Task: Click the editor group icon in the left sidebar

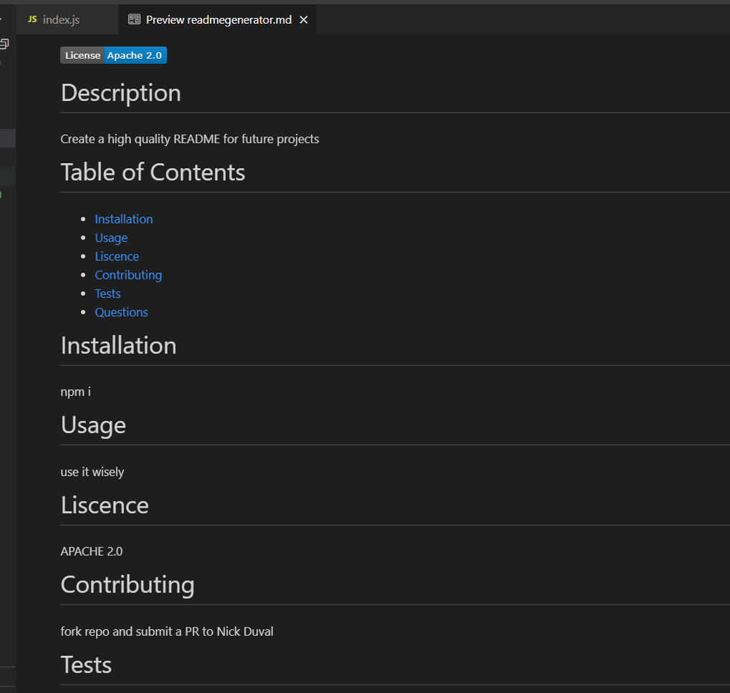Action: (6, 43)
